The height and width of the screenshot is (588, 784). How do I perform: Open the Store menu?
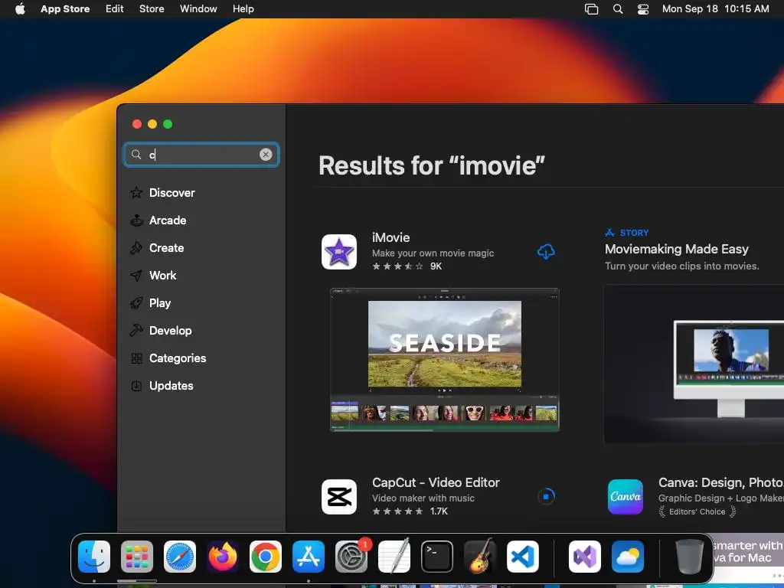click(x=152, y=9)
